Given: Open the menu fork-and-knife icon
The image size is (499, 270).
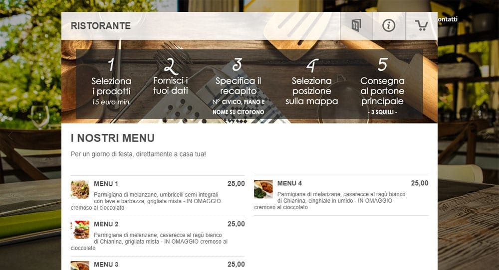Looking at the screenshot, I should (356, 25).
